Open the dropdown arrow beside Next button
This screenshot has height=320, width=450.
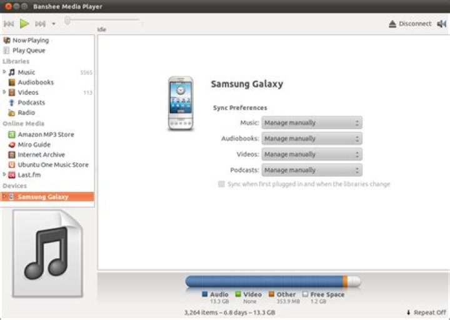click(x=54, y=24)
